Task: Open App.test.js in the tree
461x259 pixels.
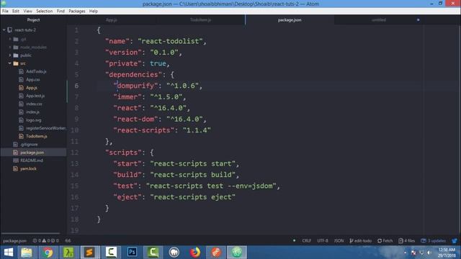Action: pos(35,96)
